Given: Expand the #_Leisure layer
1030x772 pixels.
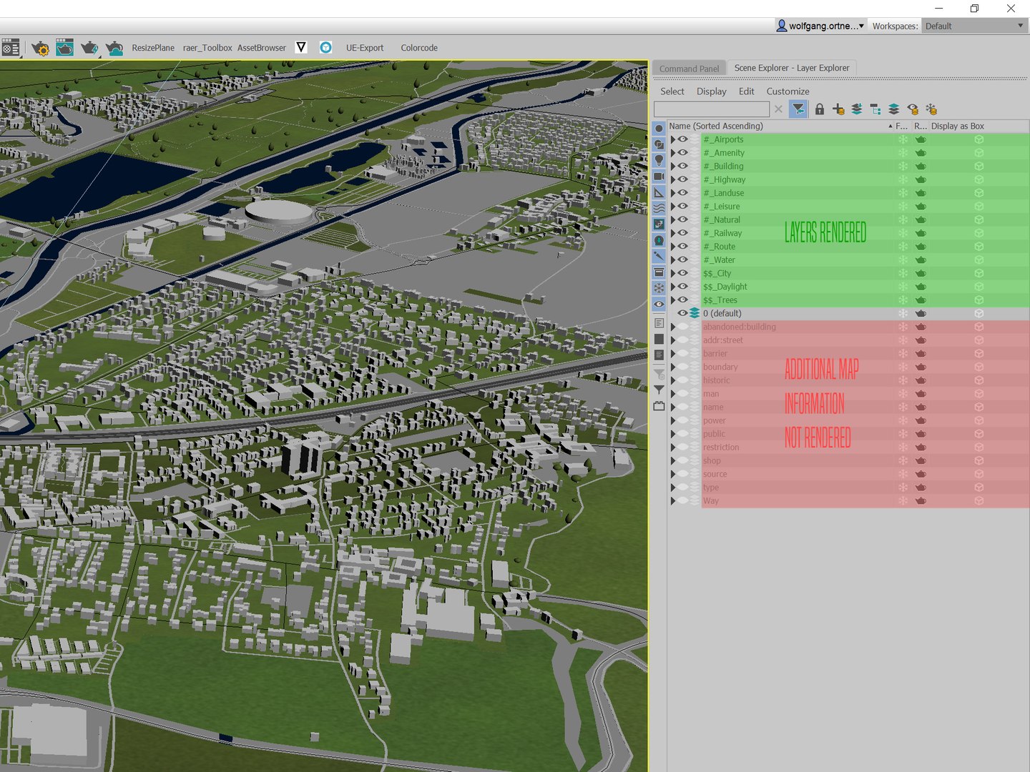Looking at the screenshot, I should click(x=672, y=207).
